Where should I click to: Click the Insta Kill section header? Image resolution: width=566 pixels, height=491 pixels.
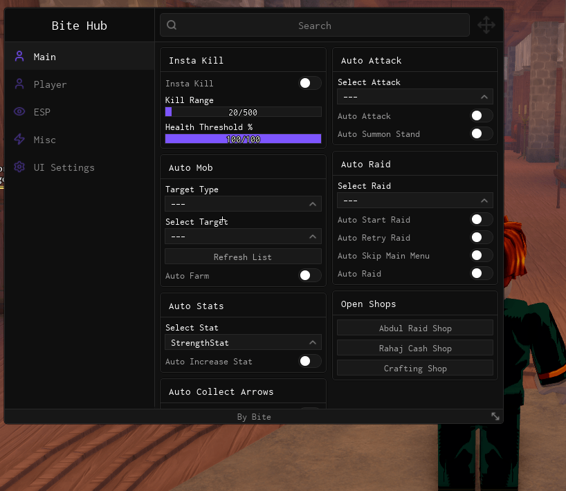pos(196,60)
